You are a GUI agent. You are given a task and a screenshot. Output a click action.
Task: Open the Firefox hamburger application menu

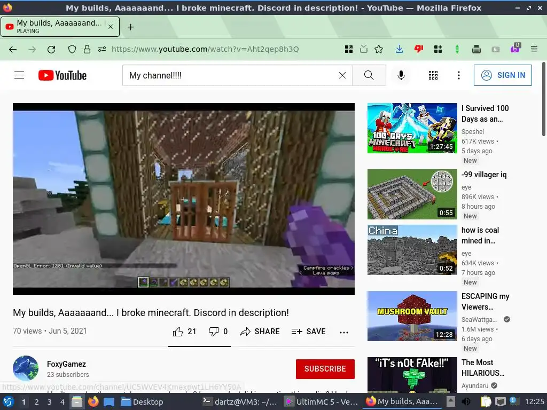click(534, 49)
